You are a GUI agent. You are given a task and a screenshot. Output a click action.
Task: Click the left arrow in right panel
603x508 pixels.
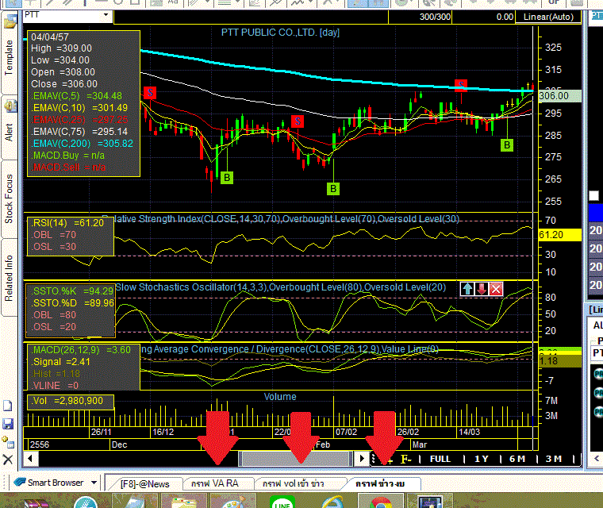(597, 458)
